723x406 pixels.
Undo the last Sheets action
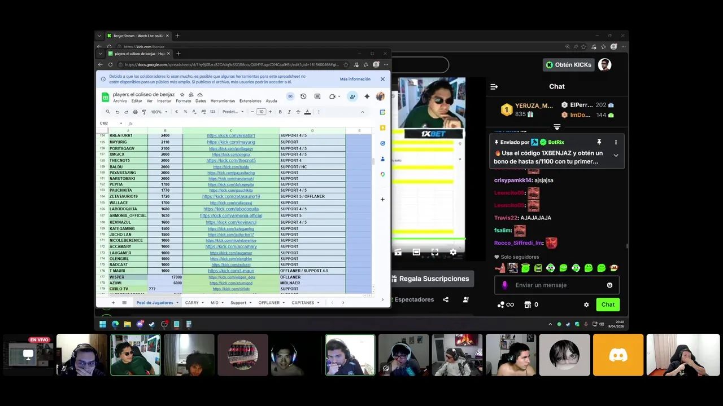click(117, 112)
